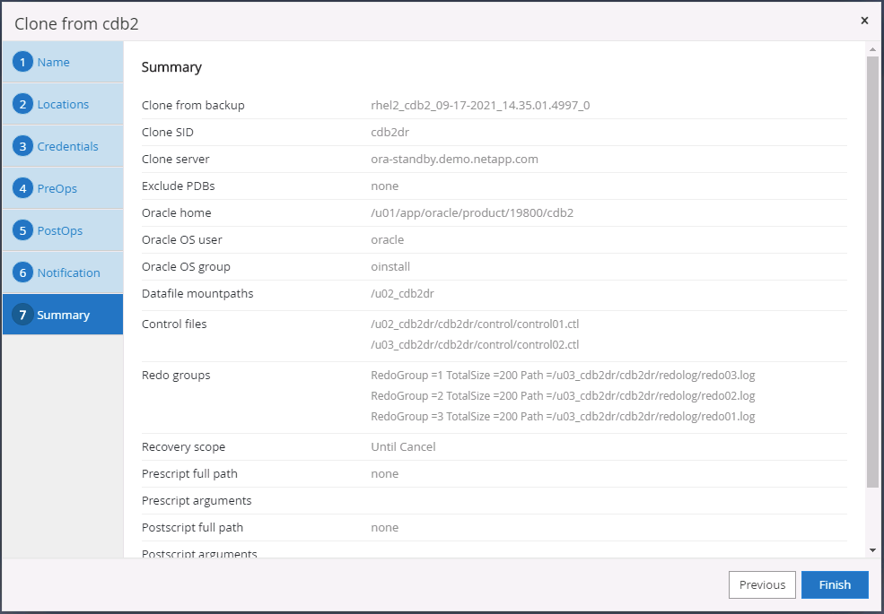Click the step 1 number circle
This screenshot has height=614, width=884.
[23, 63]
